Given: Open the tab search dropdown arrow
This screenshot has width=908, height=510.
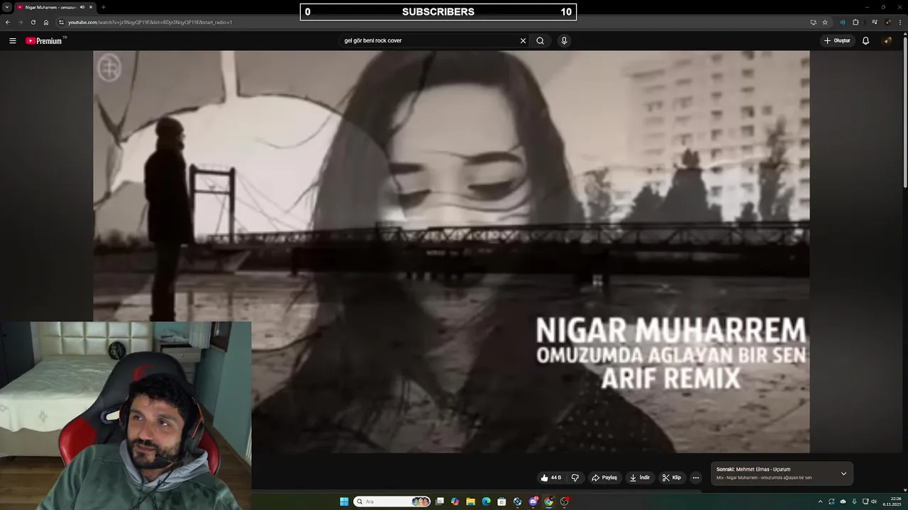Looking at the screenshot, I should tap(6, 7).
